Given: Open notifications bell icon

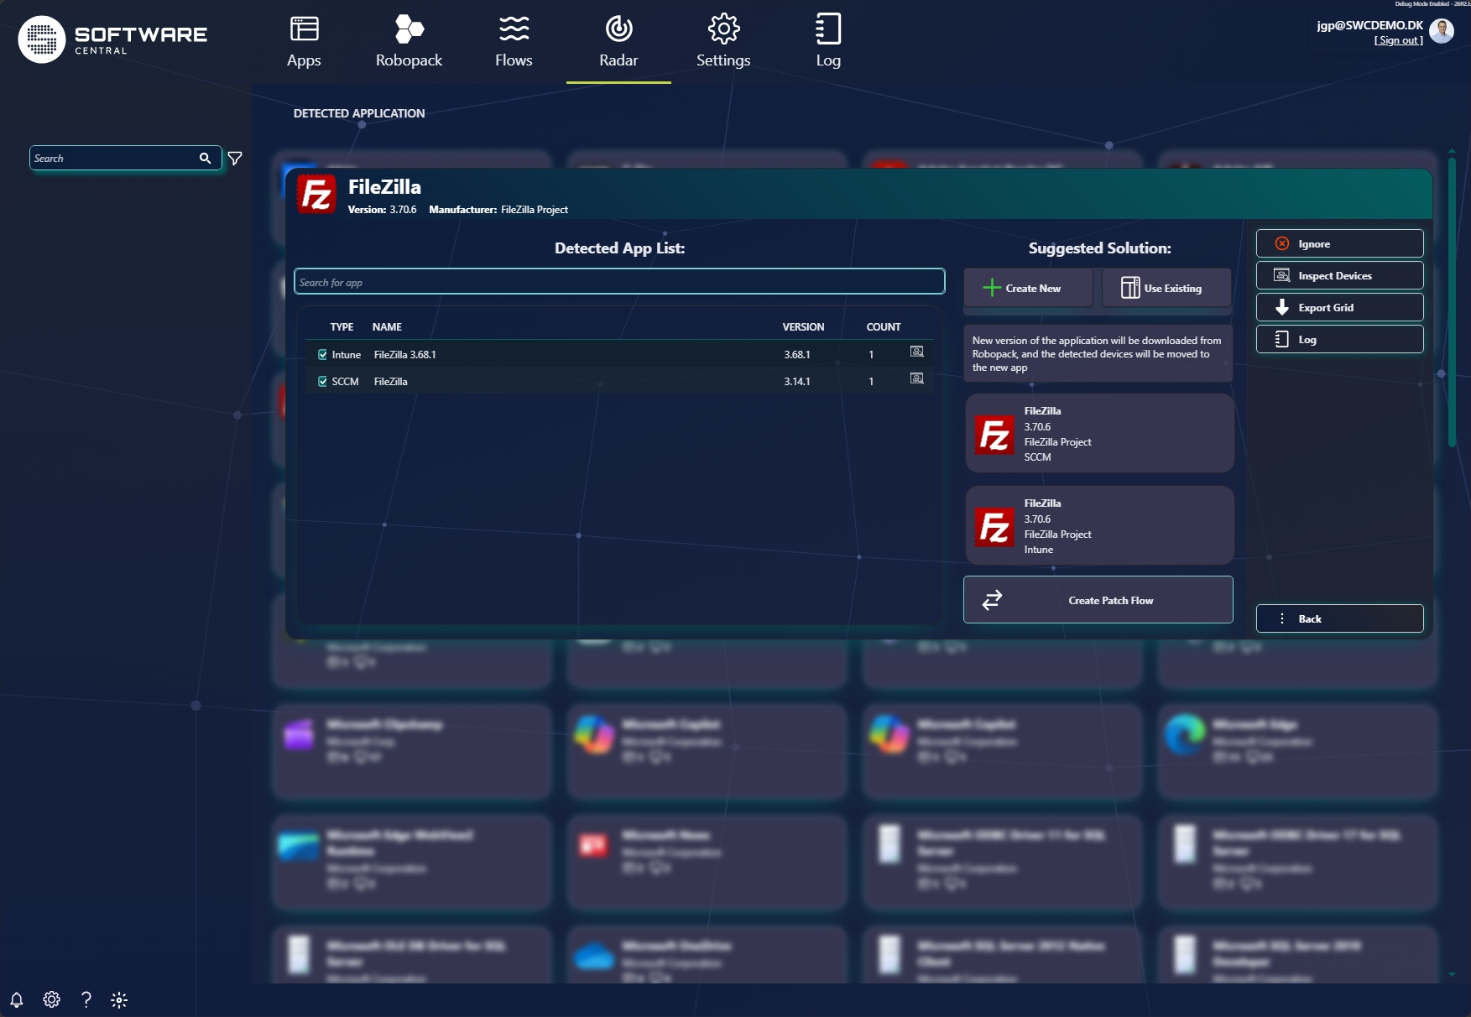Looking at the screenshot, I should (17, 999).
